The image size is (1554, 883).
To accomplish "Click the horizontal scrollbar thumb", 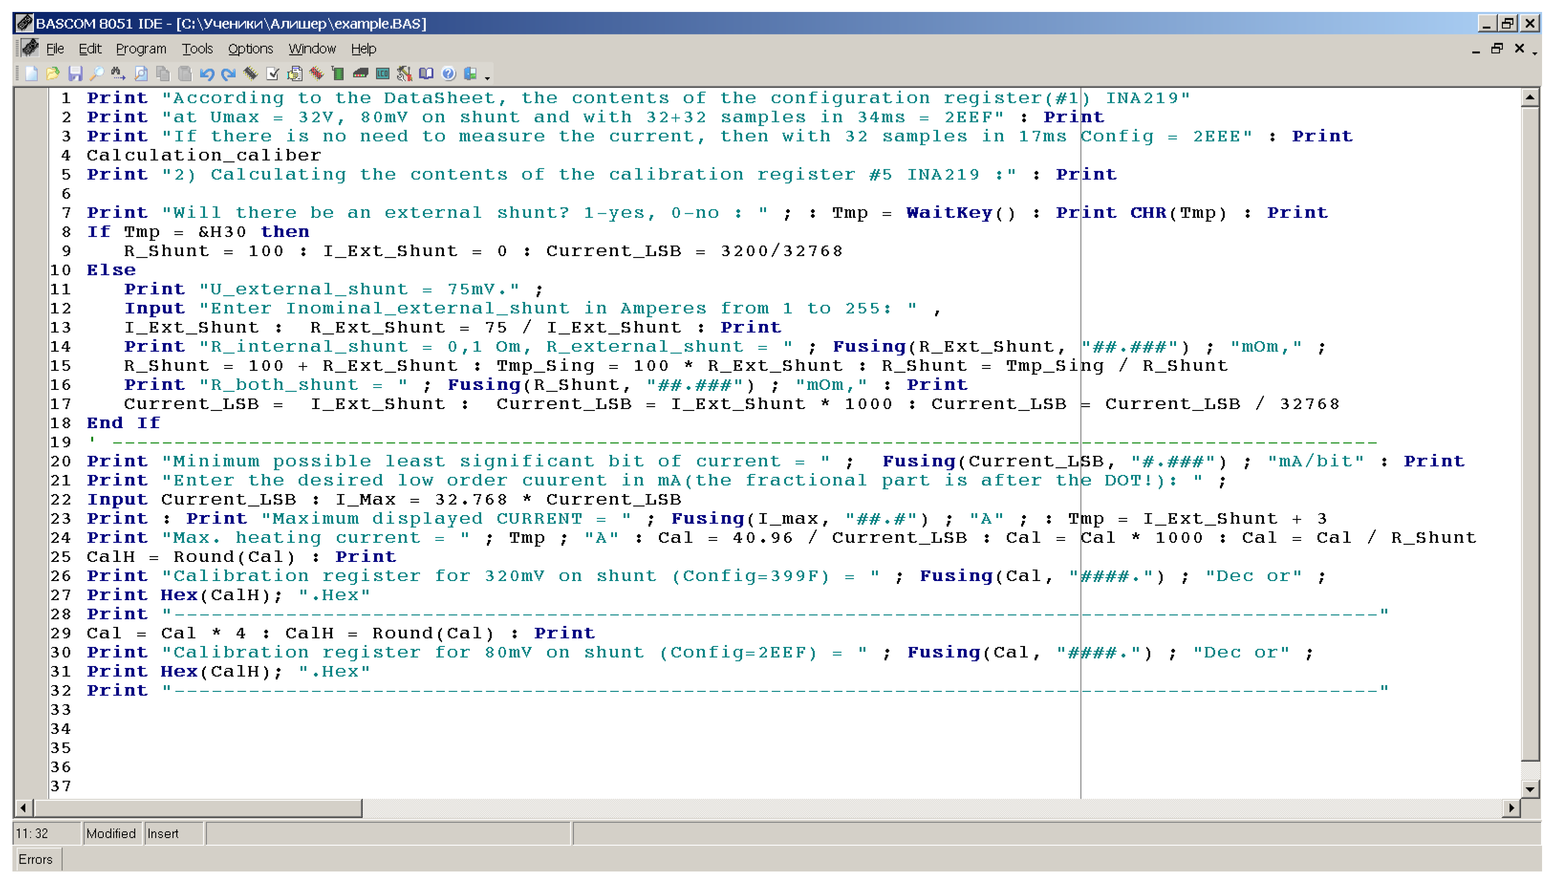I will point(198,808).
